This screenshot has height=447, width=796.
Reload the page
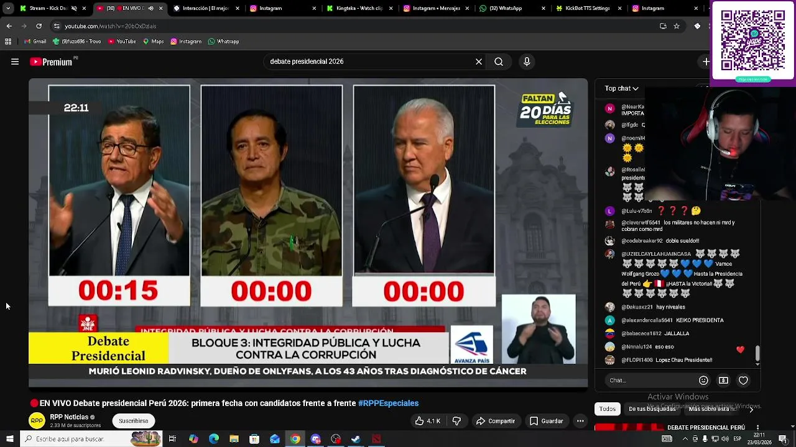39,26
